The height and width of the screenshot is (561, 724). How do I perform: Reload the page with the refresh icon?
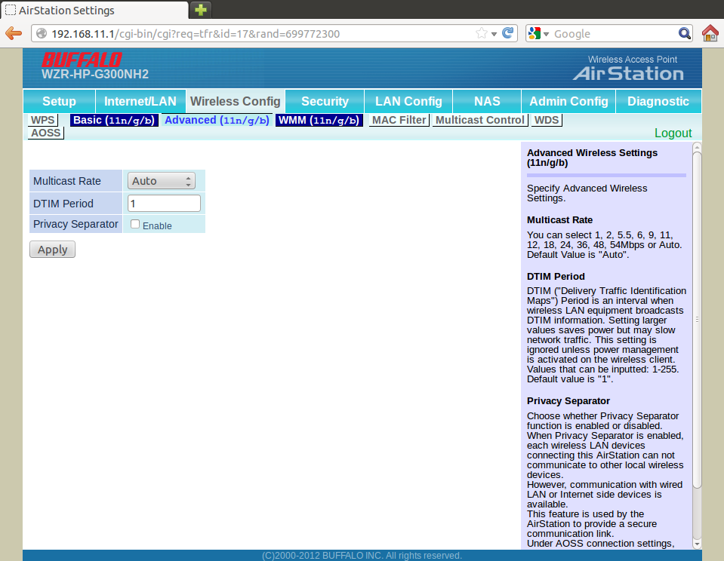click(507, 33)
